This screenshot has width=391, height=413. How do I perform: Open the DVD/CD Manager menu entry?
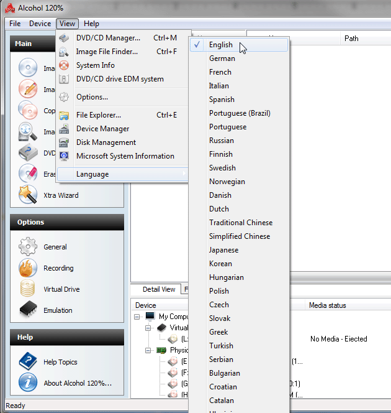click(x=122, y=38)
